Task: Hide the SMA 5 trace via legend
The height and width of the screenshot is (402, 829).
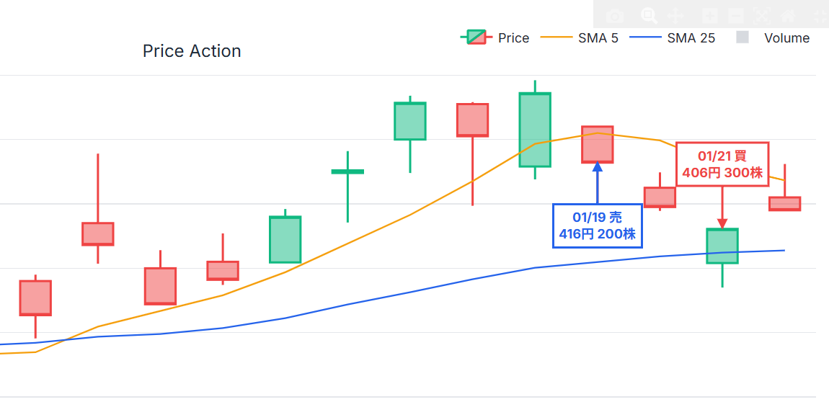Action: [598, 38]
